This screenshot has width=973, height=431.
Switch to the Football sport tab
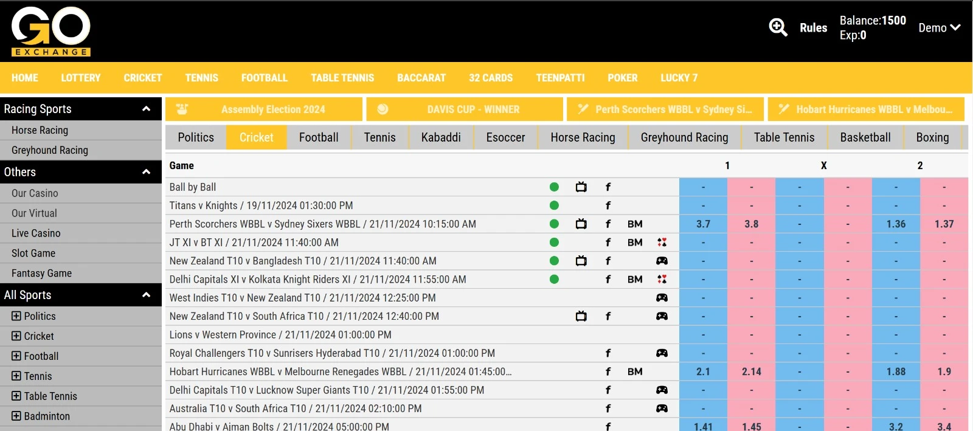coord(319,137)
